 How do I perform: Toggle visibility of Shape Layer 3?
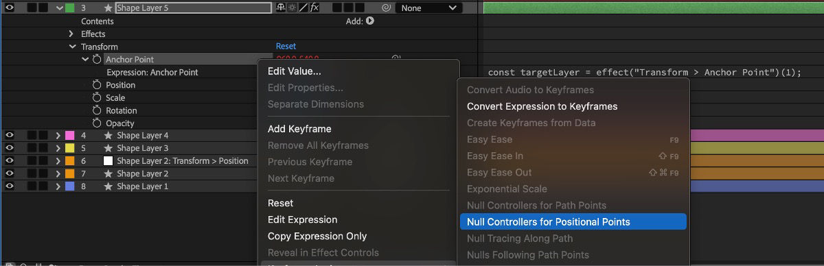[10, 148]
